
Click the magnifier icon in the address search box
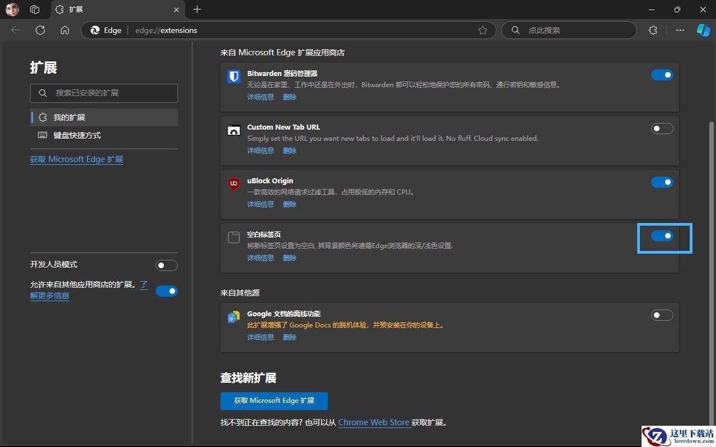[516, 30]
